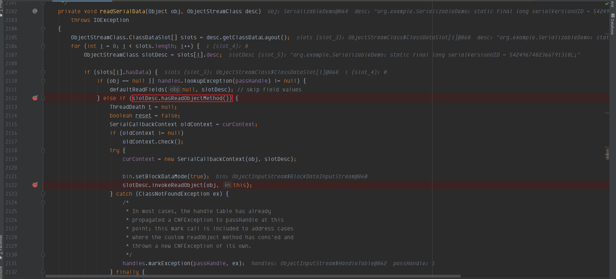Click 'readSerialData' method name on line 2102
Viewport: 616px width, 279px height.
(123, 11)
